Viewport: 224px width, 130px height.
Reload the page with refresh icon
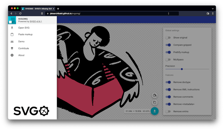click(x=20, y=13)
